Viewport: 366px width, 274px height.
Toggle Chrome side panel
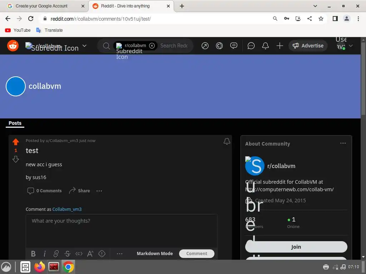[x=335, y=19]
